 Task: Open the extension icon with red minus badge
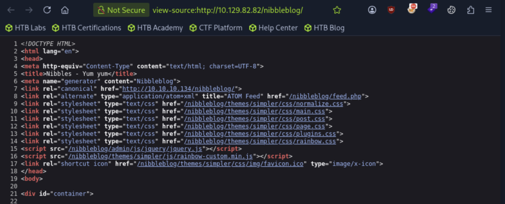pos(412,9)
